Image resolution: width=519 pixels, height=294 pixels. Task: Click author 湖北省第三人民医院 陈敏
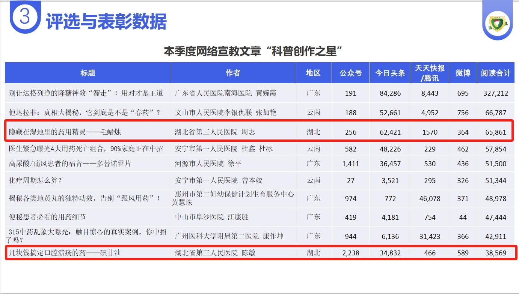(215, 253)
